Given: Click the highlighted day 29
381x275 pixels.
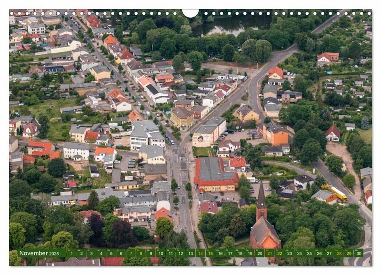Looking at the screenshot, I should 349,253.
